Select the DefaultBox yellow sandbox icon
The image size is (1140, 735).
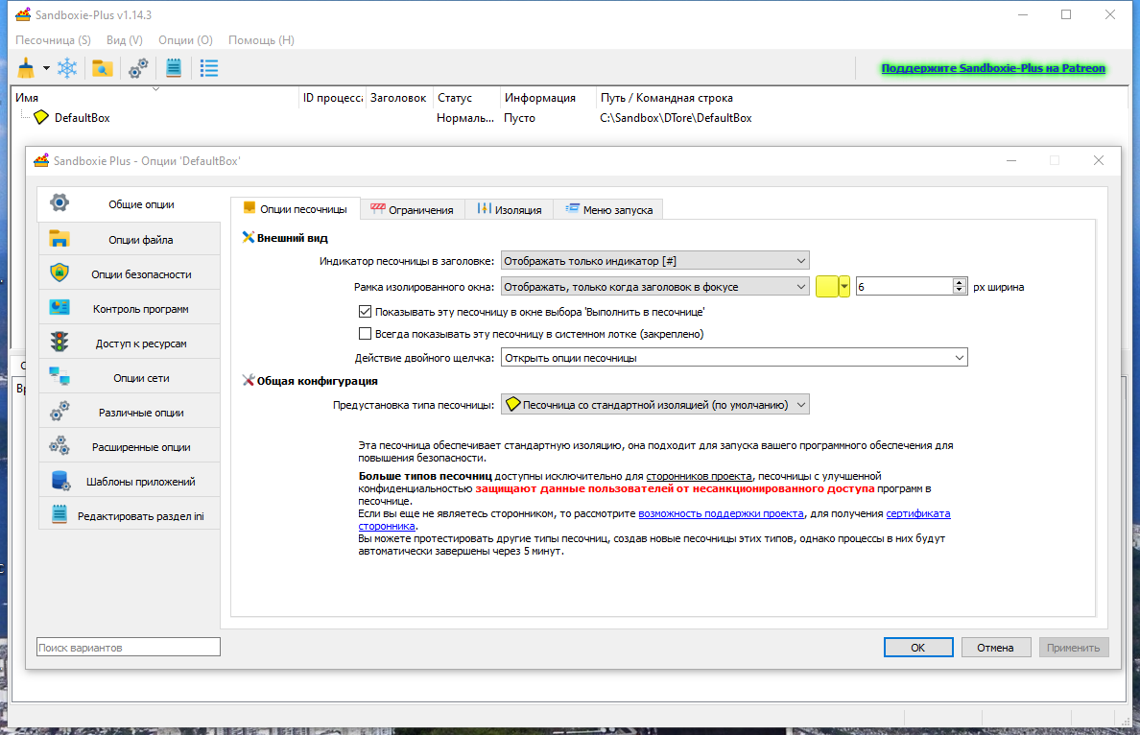click(41, 117)
